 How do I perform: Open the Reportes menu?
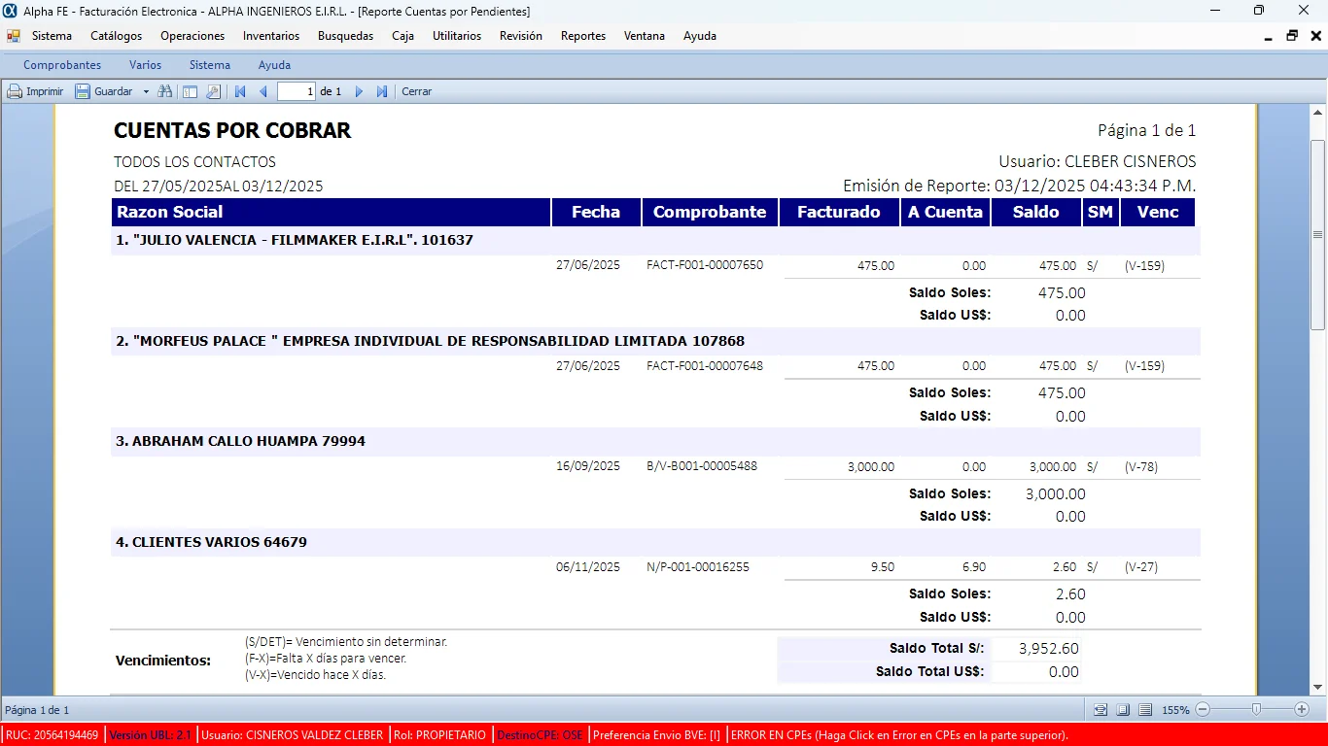pos(582,36)
